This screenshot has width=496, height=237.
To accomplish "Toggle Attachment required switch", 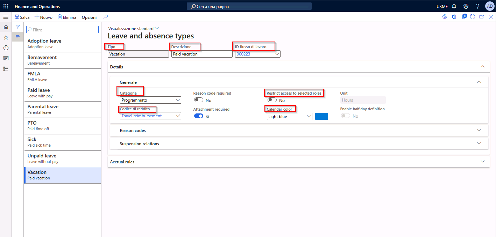I will coord(199,116).
